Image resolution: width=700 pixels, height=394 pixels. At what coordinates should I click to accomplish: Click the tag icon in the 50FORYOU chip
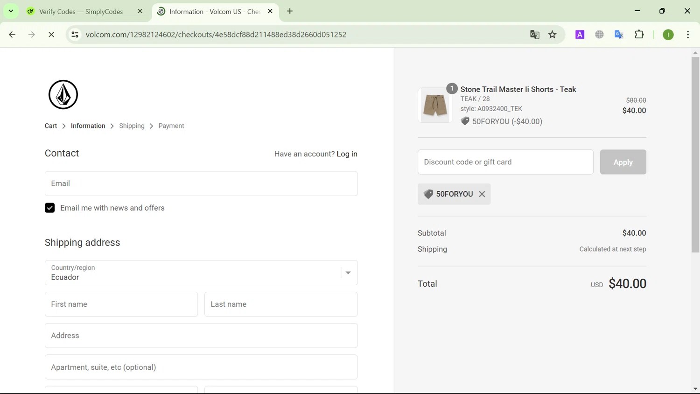(x=428, y=194)
